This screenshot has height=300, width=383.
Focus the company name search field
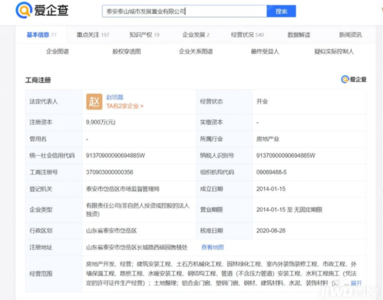tap(184, 11)
